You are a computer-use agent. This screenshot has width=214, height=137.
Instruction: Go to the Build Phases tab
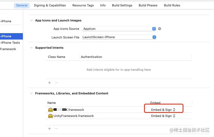[148, 5]
